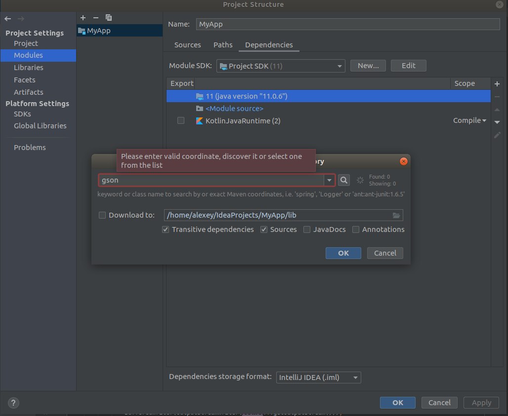The image size is (508, 416).
Task: Click OK in Project Structure window
Action: click(397, 403)
